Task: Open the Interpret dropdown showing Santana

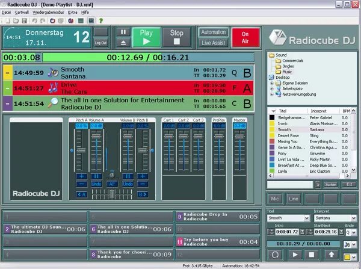Action: (x=354, y=218)
